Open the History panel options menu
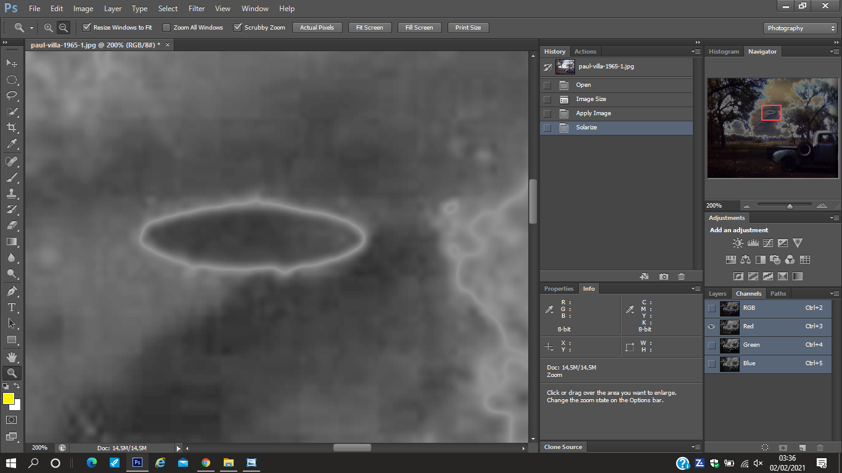Screen dimensions: 842x473 [696, 52]
